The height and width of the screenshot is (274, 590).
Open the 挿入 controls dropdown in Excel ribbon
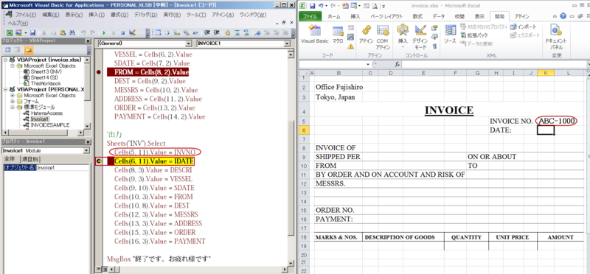(403, 47)
